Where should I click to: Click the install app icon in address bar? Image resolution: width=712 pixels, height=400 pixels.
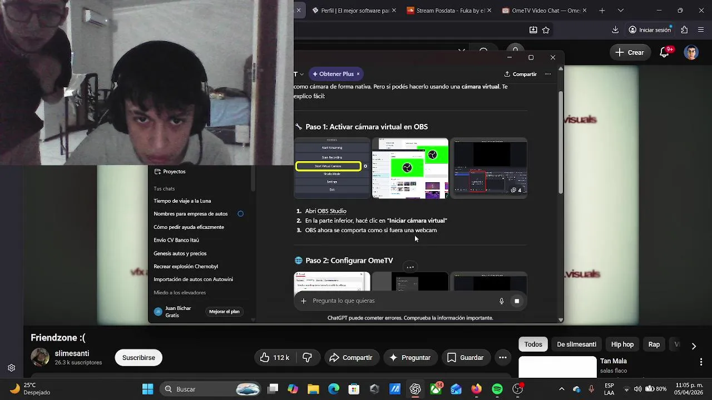coord(533,30)
